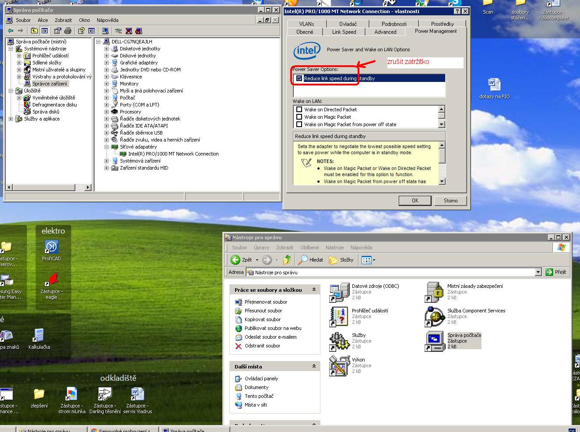Switch to the Link Speed tab
Image resolution: width=580 pixels, height=432 pixels.
click(x=344, y=32)
